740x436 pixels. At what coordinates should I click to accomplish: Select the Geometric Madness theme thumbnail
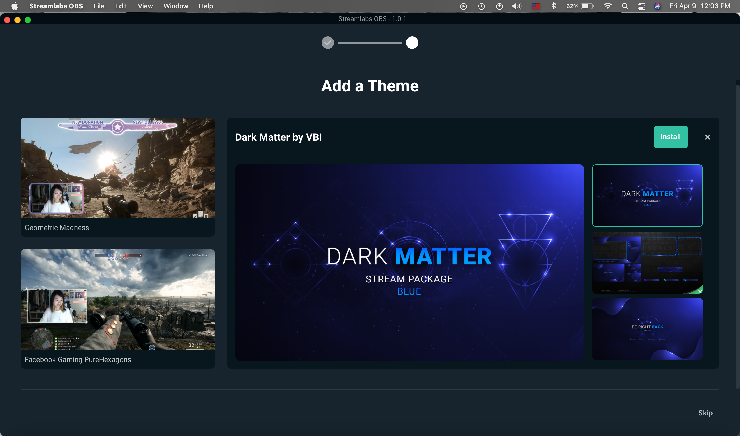pyautogui.click(x=118, y=168)
